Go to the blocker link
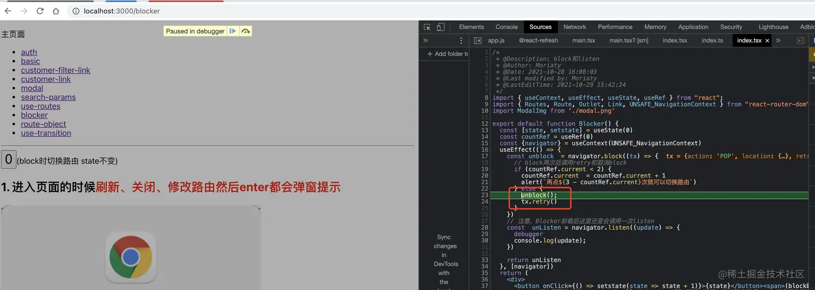 click(x=34, y=115)
